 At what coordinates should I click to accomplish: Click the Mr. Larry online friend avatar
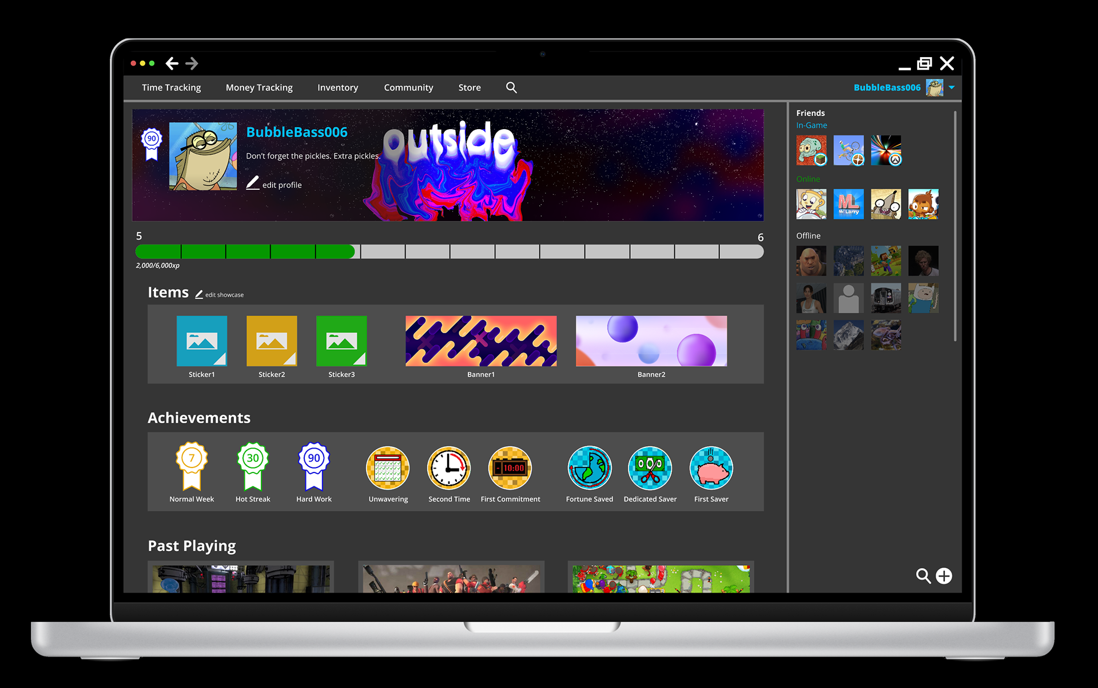click(849, 204)
